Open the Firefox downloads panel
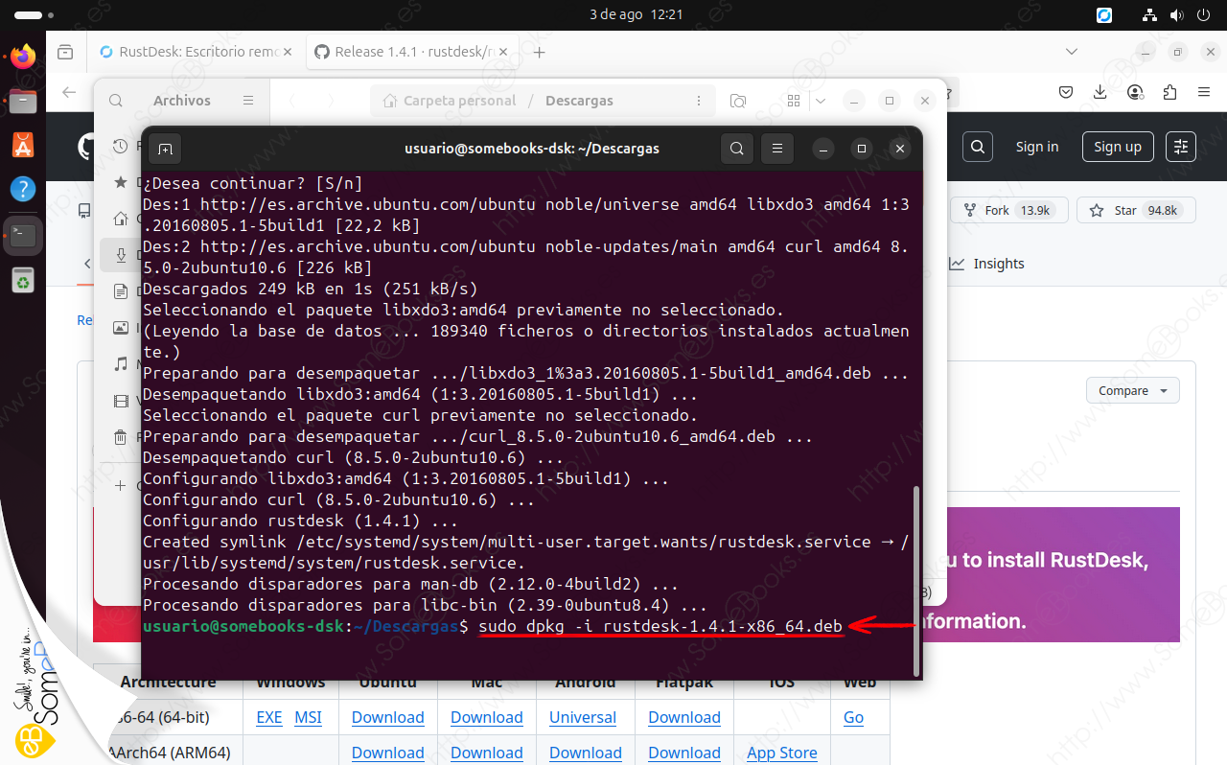The height and width of the screenshot is (765, 1227). click(x=1100, y=92)
